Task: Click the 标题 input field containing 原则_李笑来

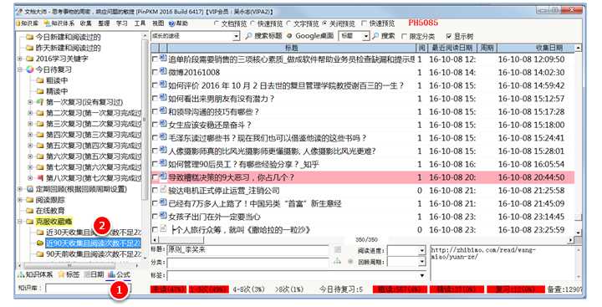Action: (248, 250)
